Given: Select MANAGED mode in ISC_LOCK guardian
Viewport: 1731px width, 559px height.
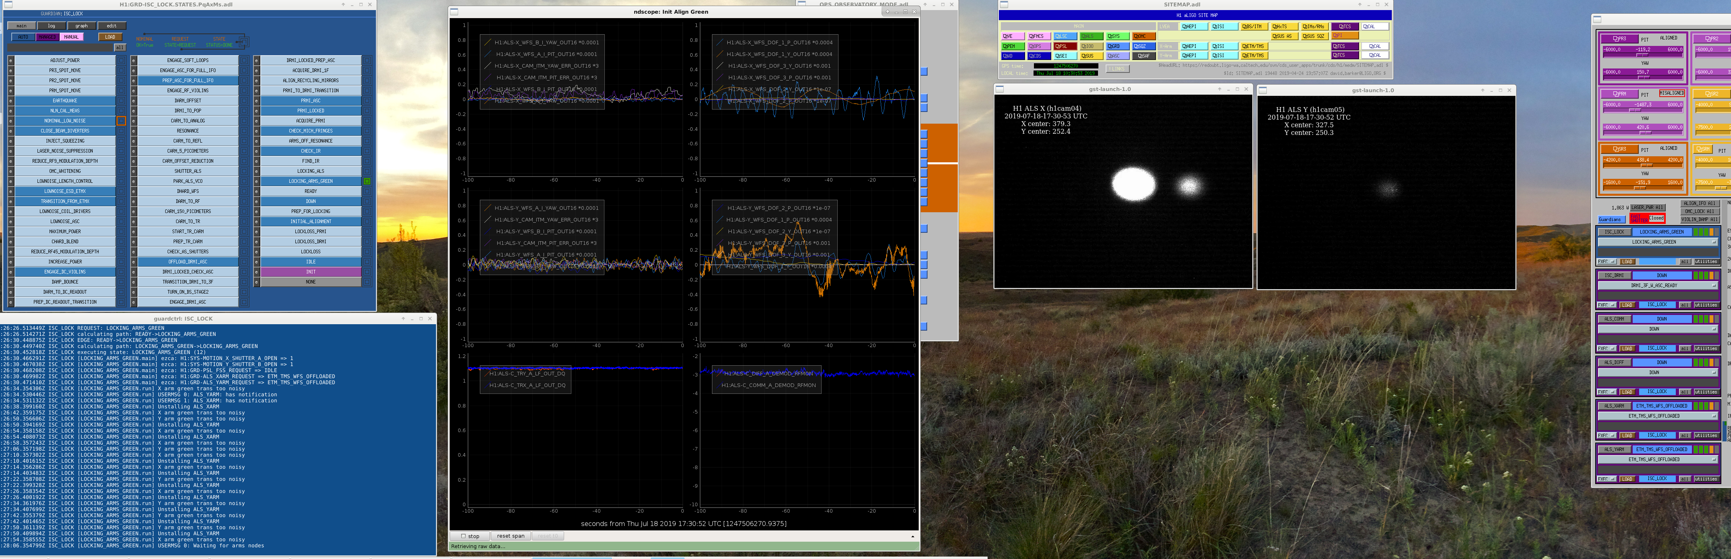Looking at the screenshot, I should [x=47, y=37].
